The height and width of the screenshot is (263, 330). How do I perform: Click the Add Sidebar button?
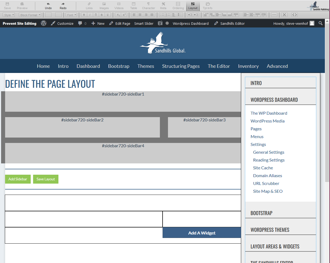tap(18, 179)
